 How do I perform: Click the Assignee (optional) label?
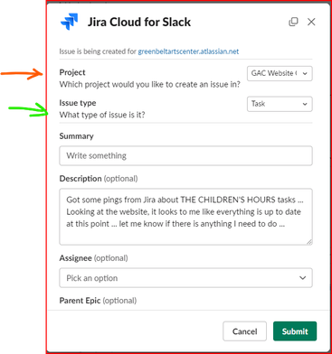(93, 258)
